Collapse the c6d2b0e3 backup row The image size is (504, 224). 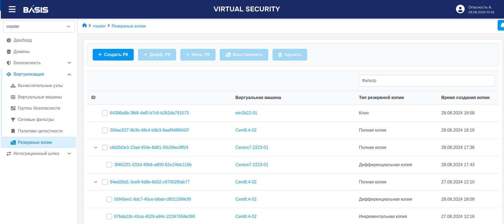coord(96,148)
